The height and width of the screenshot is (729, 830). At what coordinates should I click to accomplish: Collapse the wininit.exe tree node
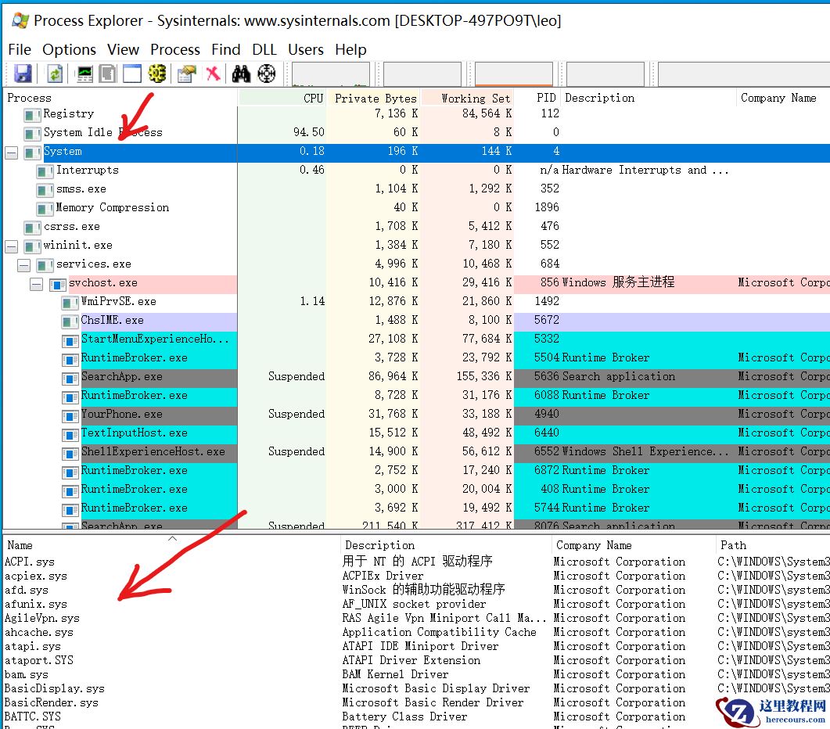11,245
